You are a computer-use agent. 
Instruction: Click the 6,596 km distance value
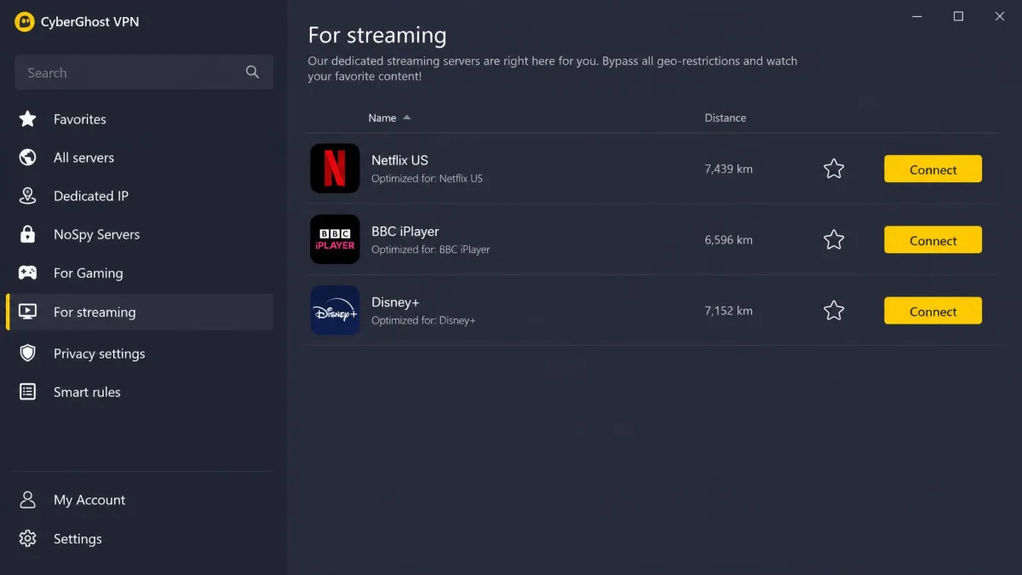728,239
